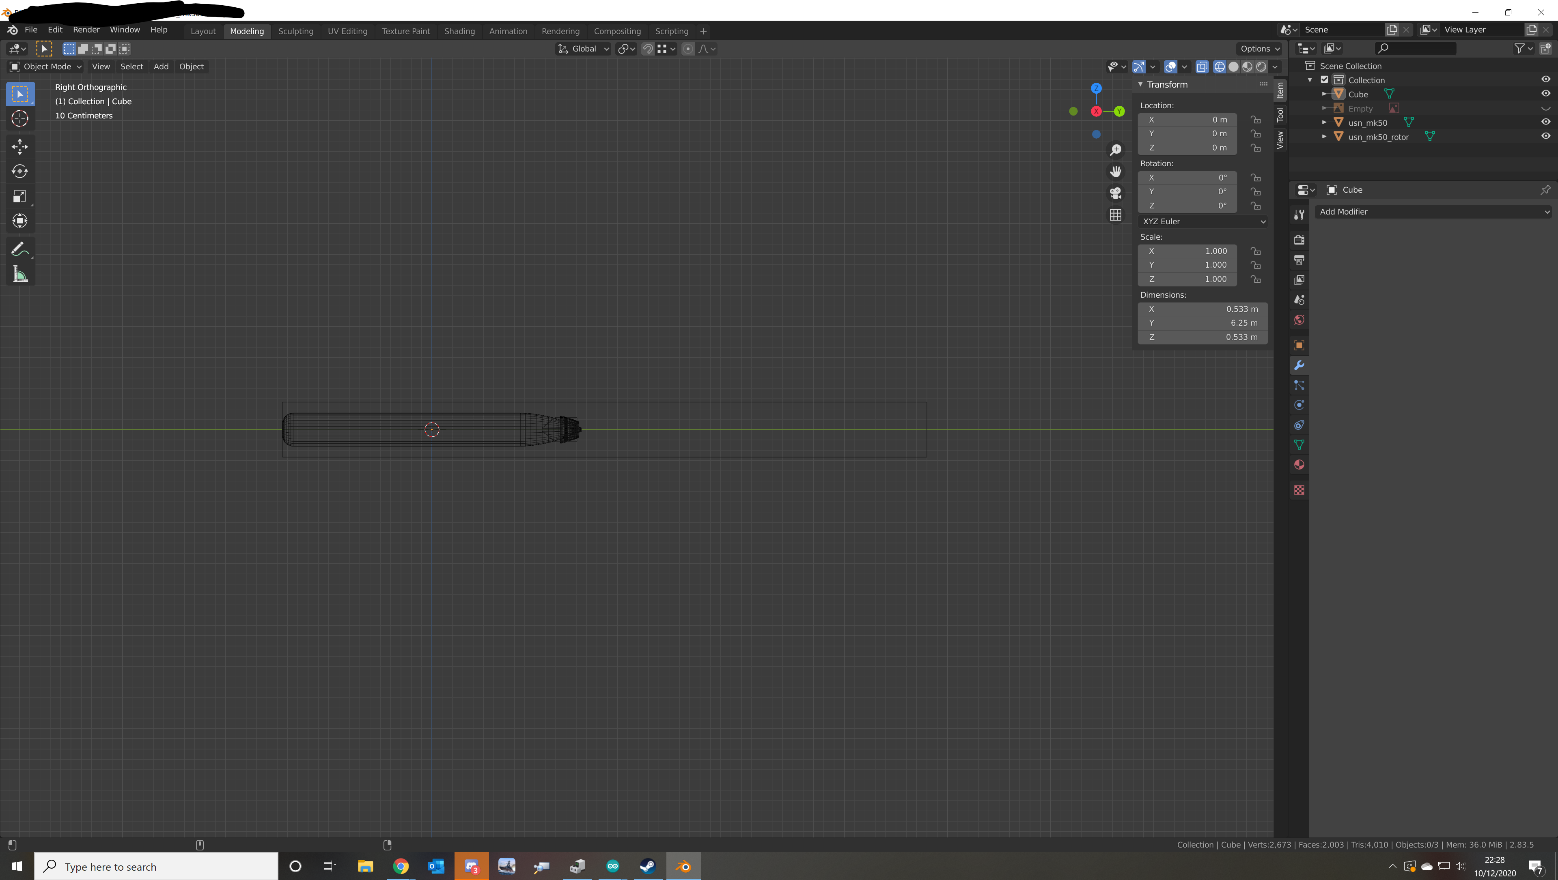Select the Rotate tool
The width and height of the screenshot is (1558, 880).
click(x=19, y=171)
